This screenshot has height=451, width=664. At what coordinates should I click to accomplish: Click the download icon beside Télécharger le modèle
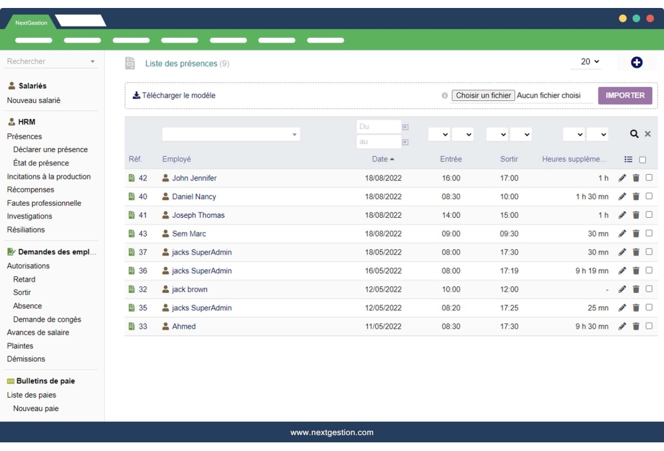pyautogui.click(x=136, y=95)
